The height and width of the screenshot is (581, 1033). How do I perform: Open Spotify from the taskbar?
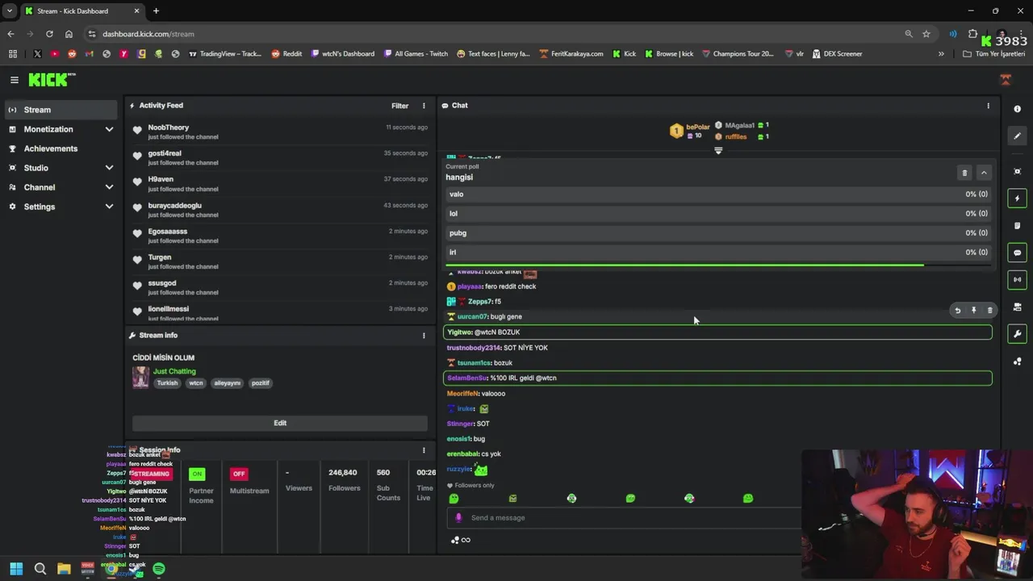159,569
